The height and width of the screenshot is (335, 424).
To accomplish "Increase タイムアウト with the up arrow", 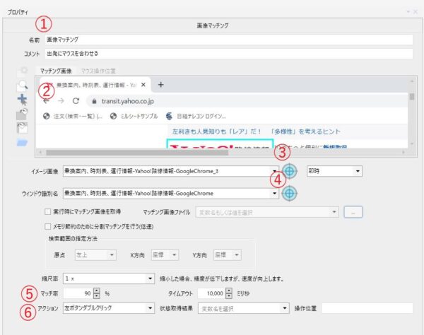I will point(229,290).
